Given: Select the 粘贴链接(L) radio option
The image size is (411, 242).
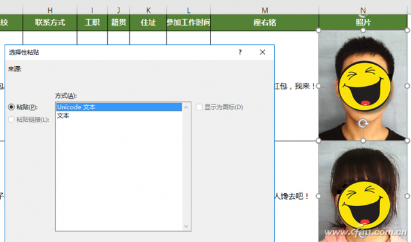Looking at the screenshot, I should tap(11, 119).
